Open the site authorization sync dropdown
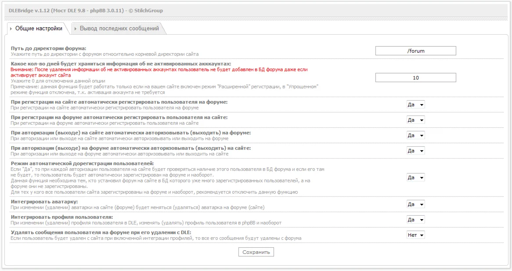512x271 pixels. point(415,135)
